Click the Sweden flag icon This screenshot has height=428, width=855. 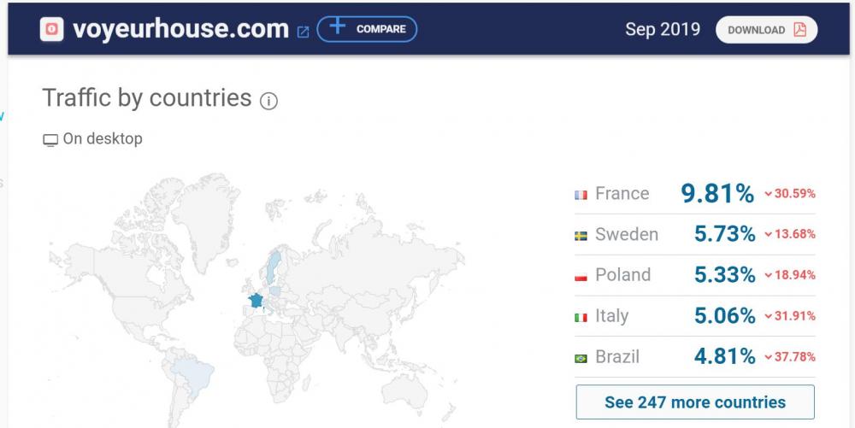[x=581, y=236]
